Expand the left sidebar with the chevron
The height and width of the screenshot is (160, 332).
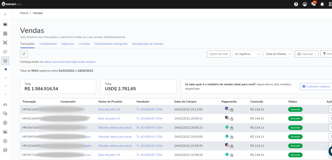pyautogui.click(x=5, y=14)
